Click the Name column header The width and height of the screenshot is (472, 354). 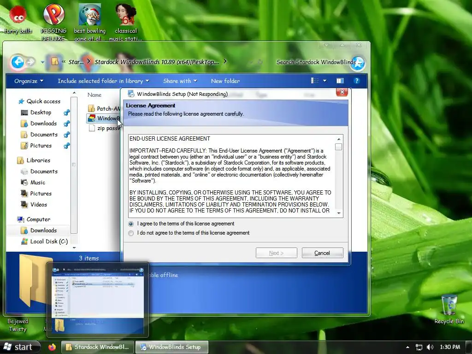coord(94,95)
